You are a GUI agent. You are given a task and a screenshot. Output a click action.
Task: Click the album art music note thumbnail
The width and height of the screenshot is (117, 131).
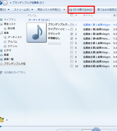[x=36, y=32]
